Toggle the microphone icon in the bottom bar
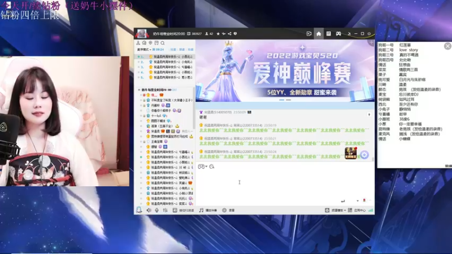The image size is (452, 254). (x=157, y=210)
